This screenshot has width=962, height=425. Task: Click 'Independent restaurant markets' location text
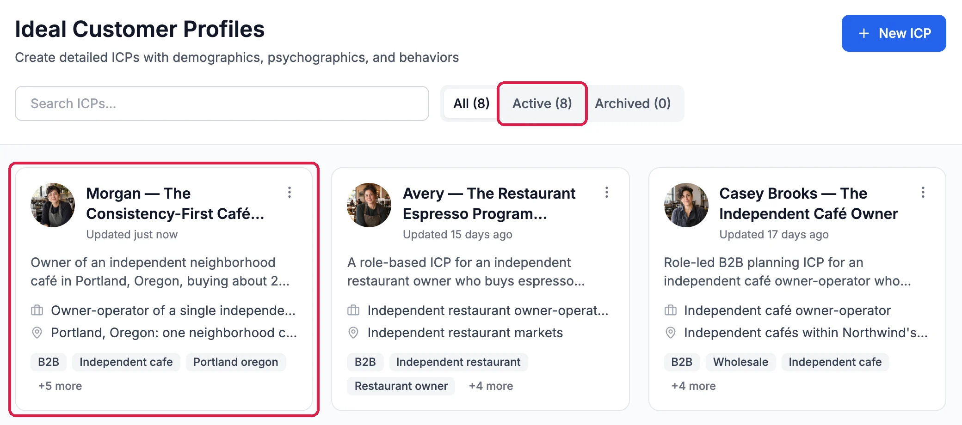pyautogui.click(x=465, y=333)
